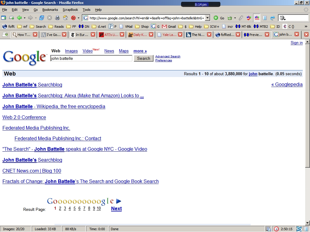
Task: Toggle the abc underline spellcheck icon
Action: coord(257,18)
